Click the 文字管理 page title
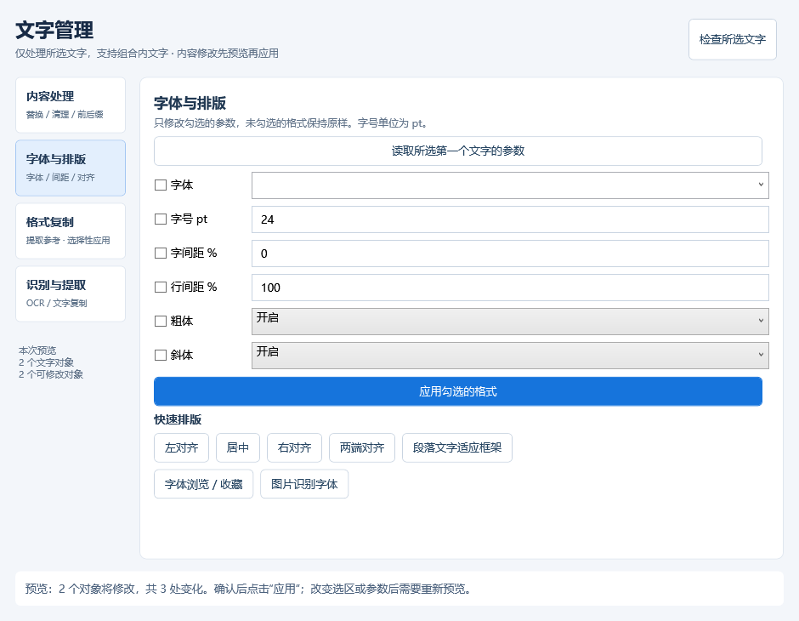Viewport: 799px width, 621px height. click(x=54, y=30)
